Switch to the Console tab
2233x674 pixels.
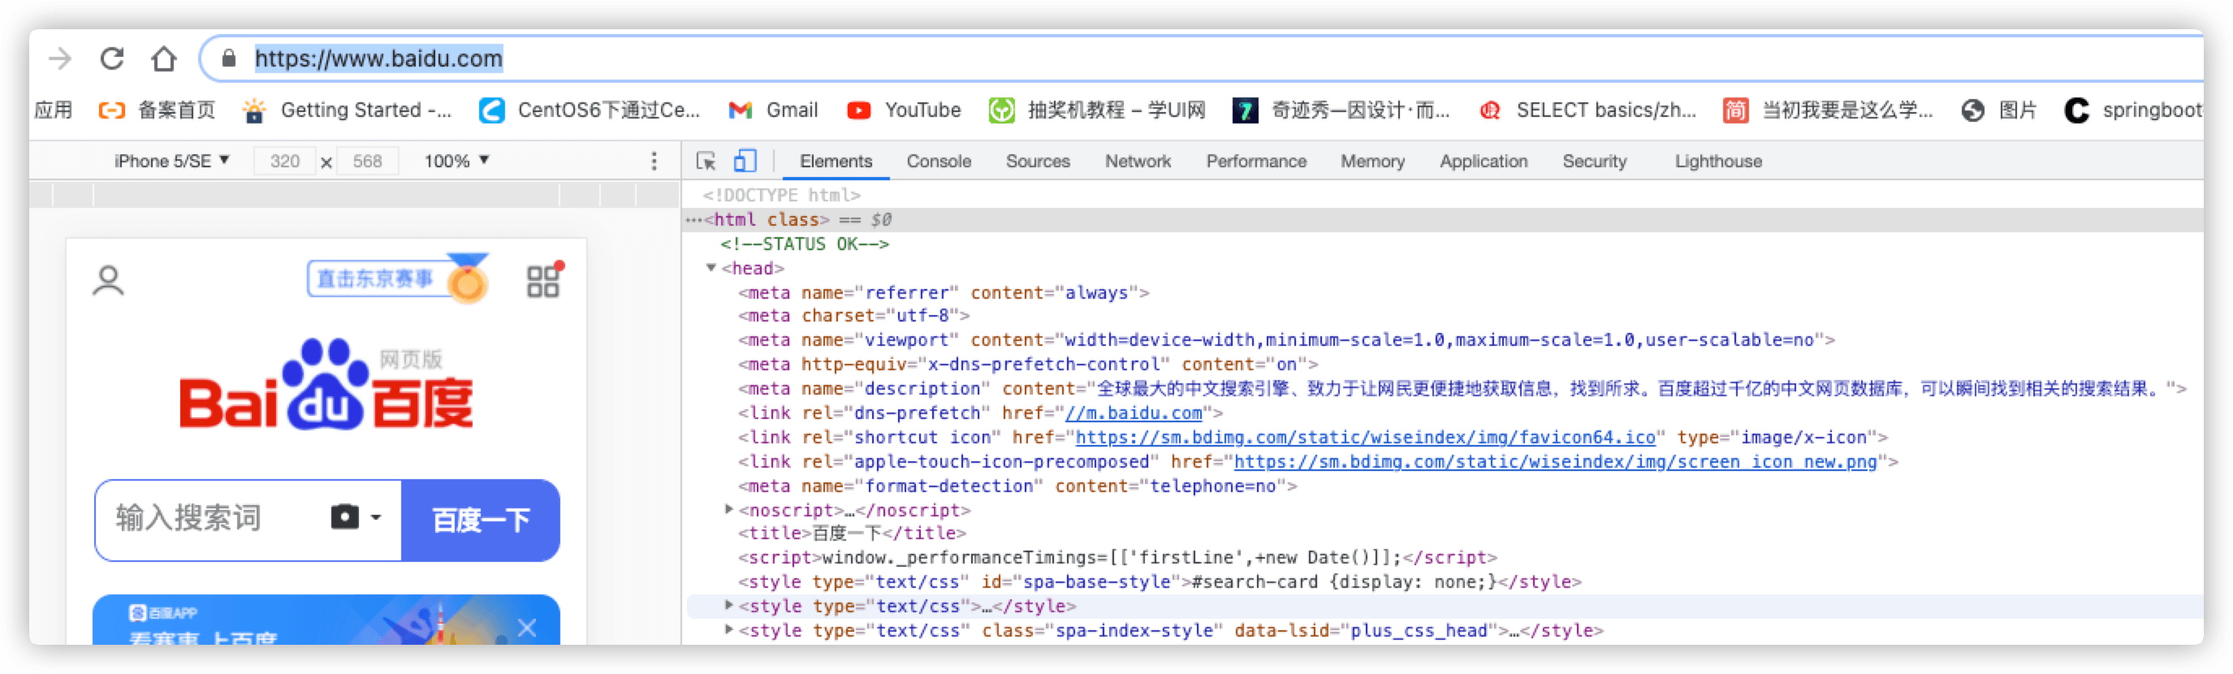pos(939,161)
